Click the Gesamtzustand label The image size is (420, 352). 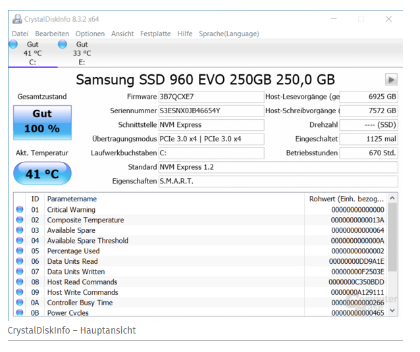[42, 97]
